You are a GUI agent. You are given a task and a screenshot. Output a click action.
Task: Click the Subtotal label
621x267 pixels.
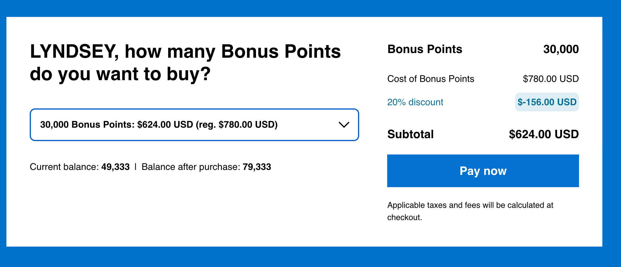pos(410,134)
